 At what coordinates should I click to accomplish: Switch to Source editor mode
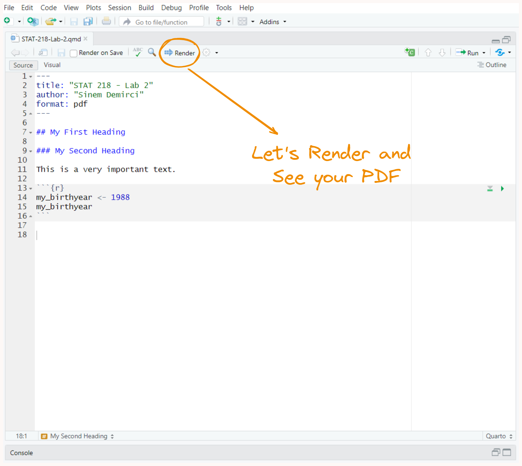click(23, 65)
